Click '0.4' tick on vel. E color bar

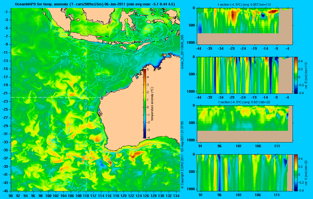[x=300, y=61]
